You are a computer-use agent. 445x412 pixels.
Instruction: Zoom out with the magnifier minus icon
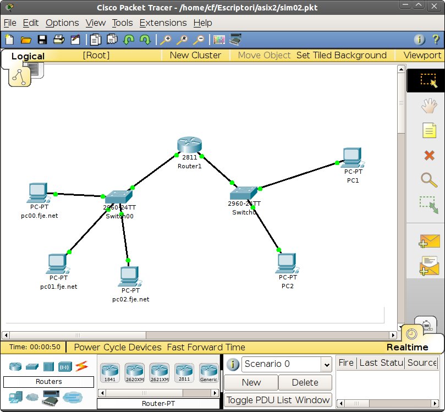[199, 40]
